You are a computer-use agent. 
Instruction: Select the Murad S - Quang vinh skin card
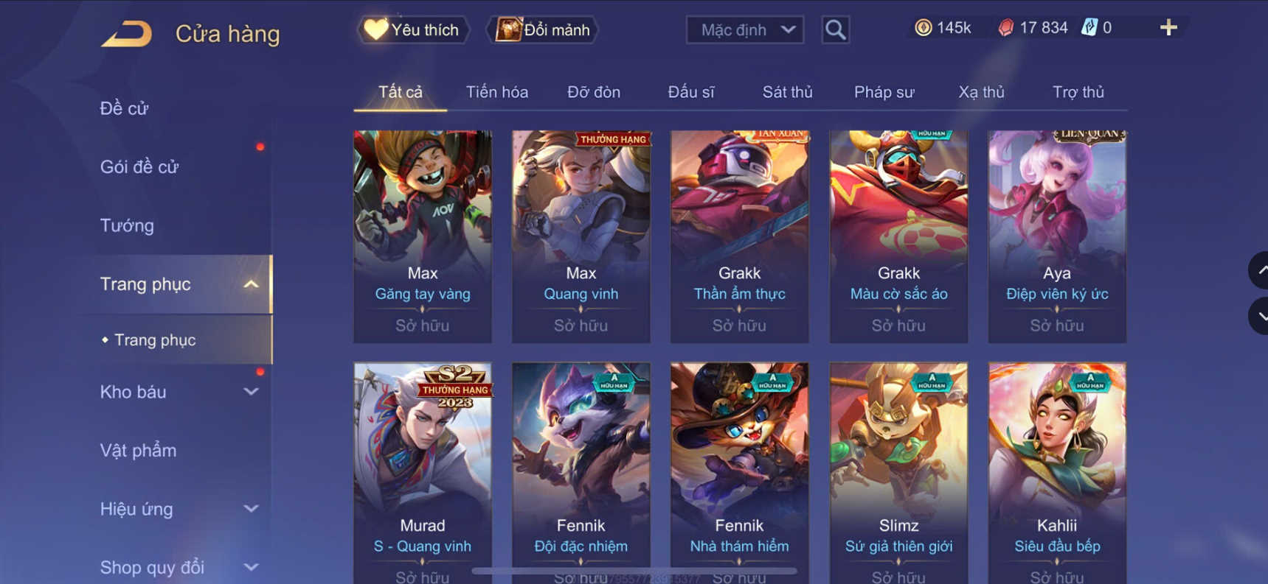423,473
